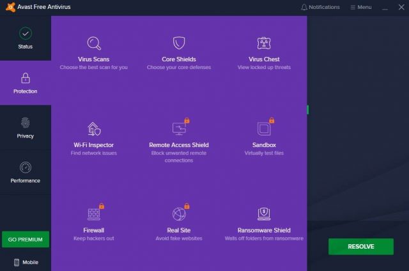Screen dimensions: 409x271
Task: Open the Ransomware Shield icon
Action: [263, 213]
